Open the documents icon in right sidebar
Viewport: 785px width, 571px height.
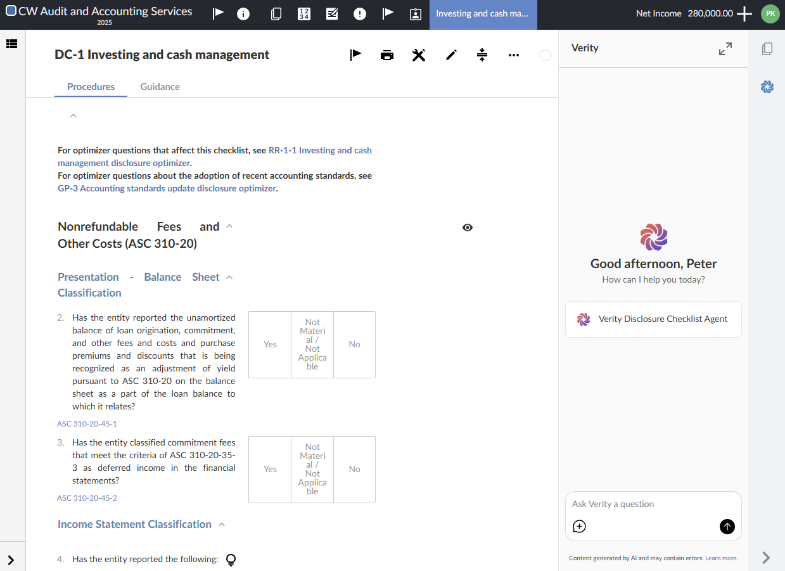click(x=767, y=49)
